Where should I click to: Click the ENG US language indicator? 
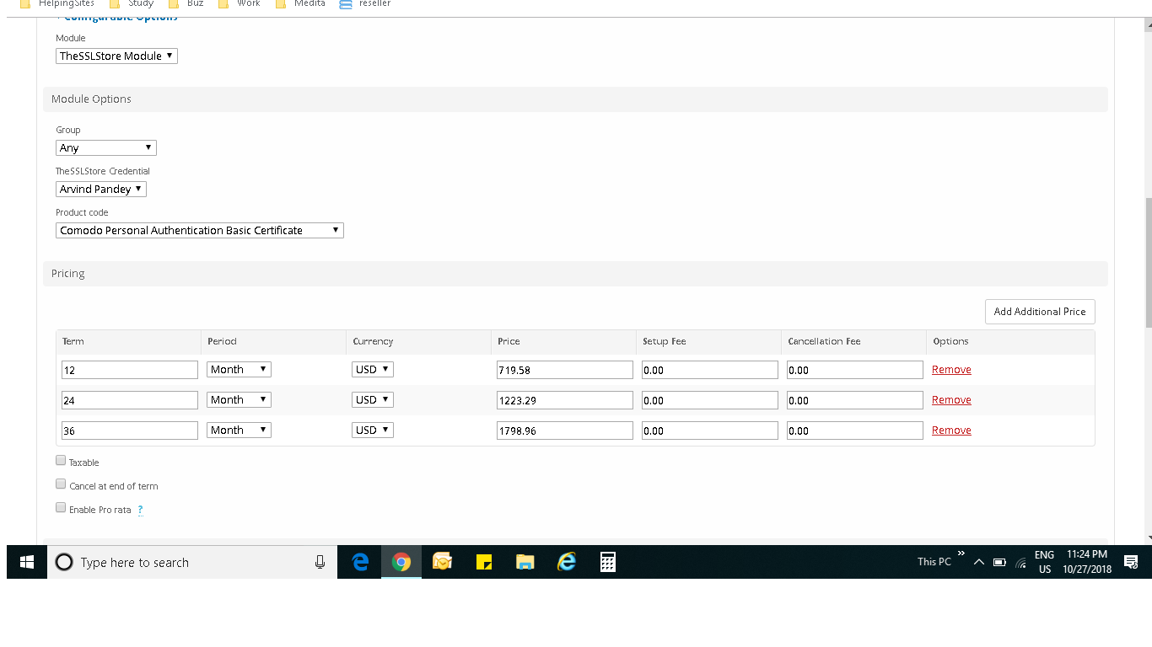[1044, 562]
